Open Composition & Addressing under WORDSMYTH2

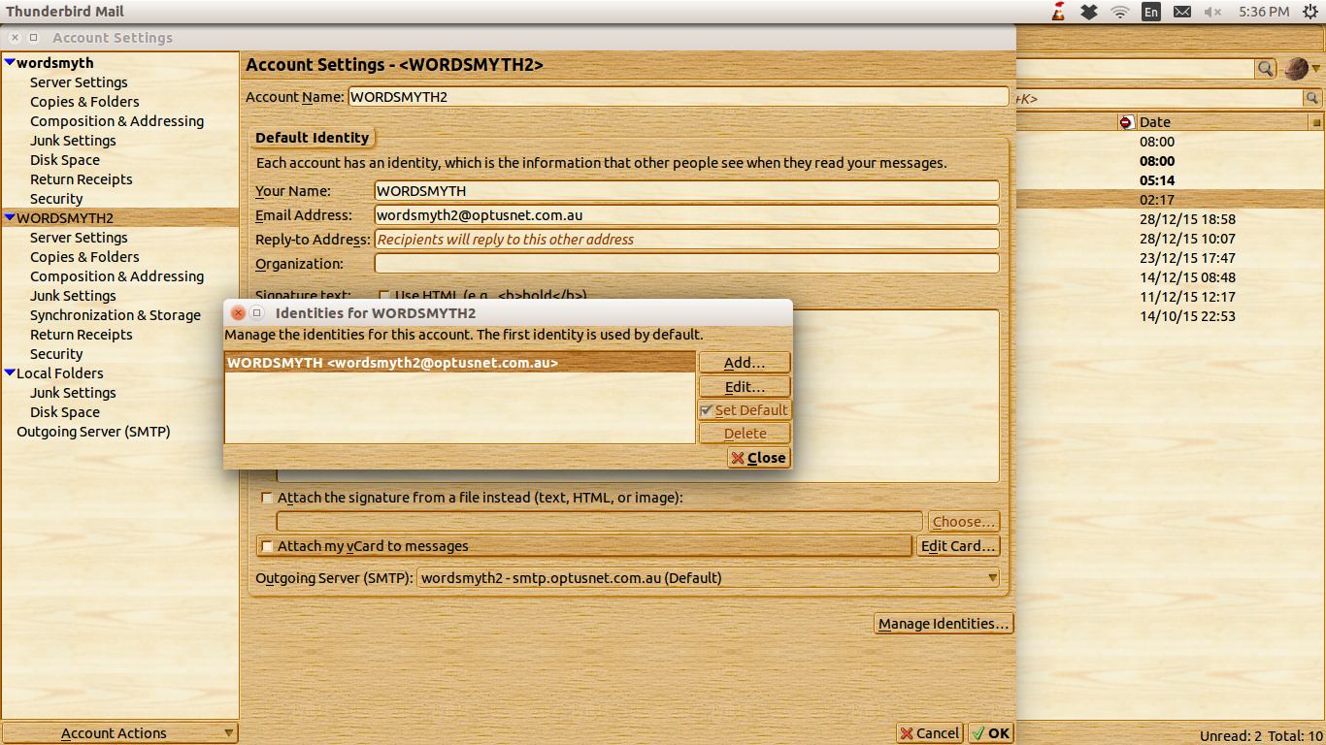click(x=117, y=276)
